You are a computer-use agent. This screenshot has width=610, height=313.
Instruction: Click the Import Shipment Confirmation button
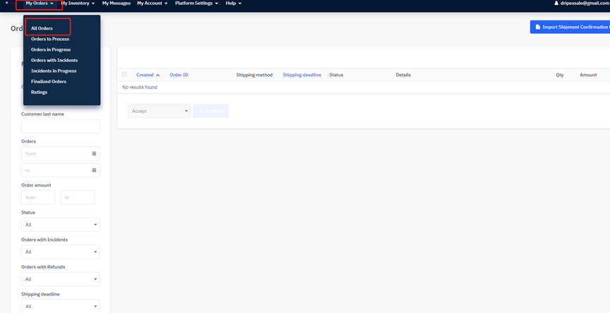tap(571, 27)
